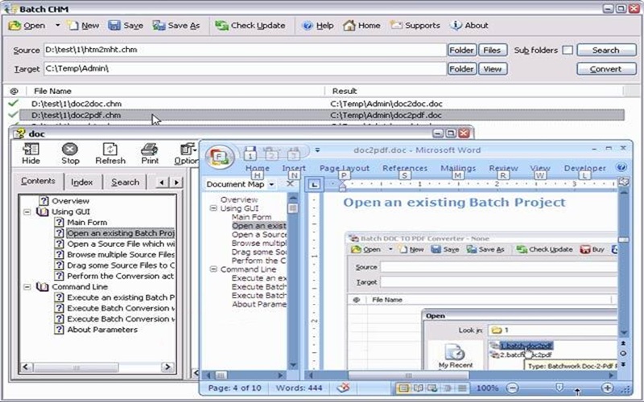This screenshot has width=644, height=402.
Task: Close the Document Map pane in Word
Action: (x=290, y=184)
